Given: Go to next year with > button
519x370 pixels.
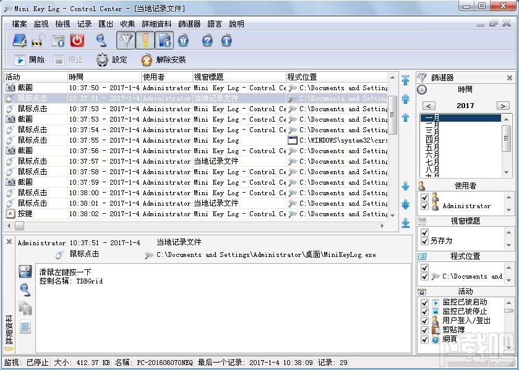Looking at the screenshot, I should [503, 106].
